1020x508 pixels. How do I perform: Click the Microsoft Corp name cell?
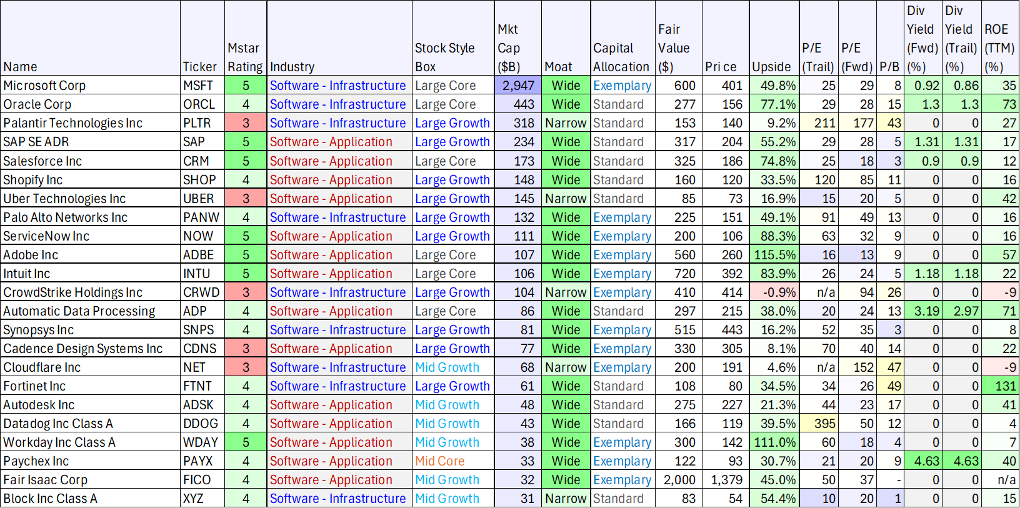(91, 86)
